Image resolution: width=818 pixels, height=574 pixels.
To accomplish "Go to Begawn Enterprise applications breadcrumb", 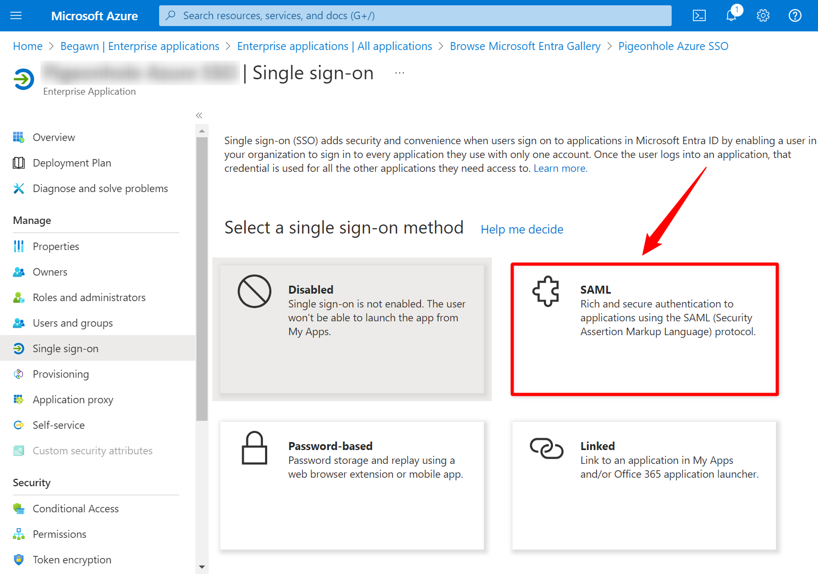I will (140, 46).
